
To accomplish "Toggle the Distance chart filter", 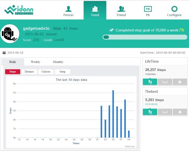I will click(x=29, y=72).
